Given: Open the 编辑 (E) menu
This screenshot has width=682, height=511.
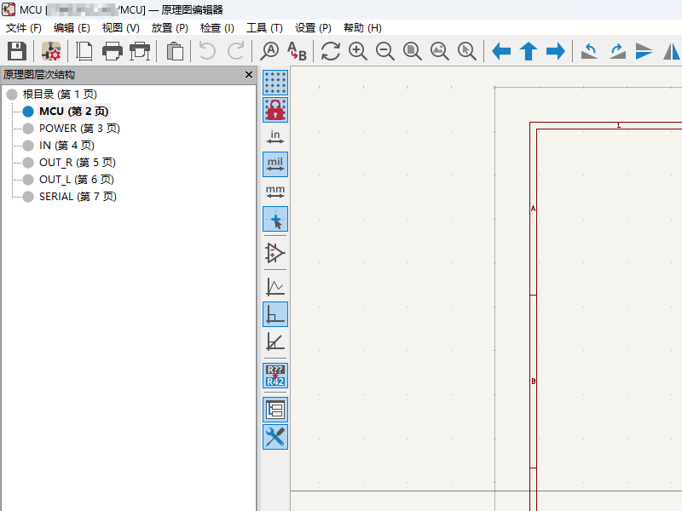Looking at the screenshot, I should 72,28.
